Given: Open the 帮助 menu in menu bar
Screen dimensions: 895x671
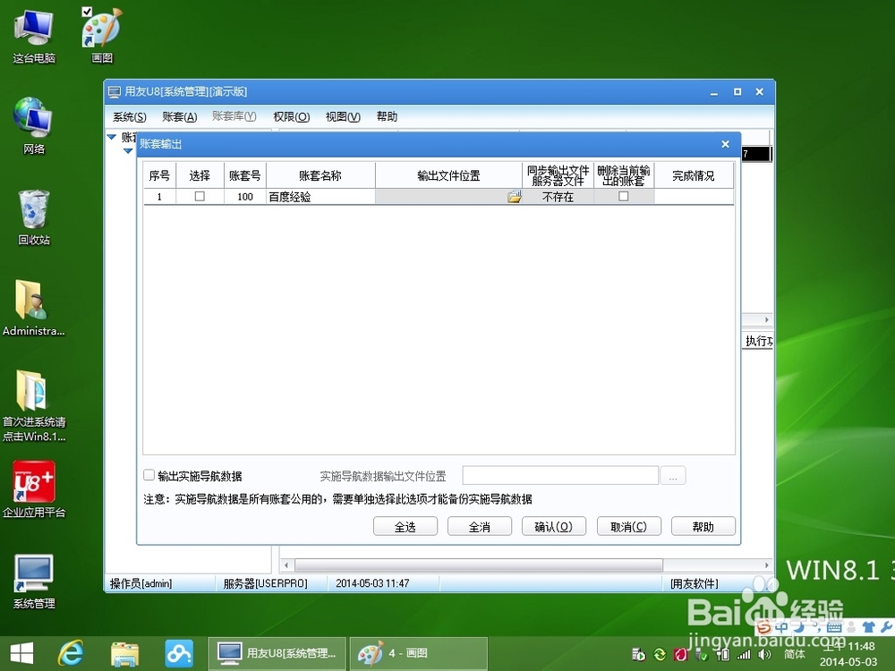Looking at the screenshot, I should click(x=387, y=117).
